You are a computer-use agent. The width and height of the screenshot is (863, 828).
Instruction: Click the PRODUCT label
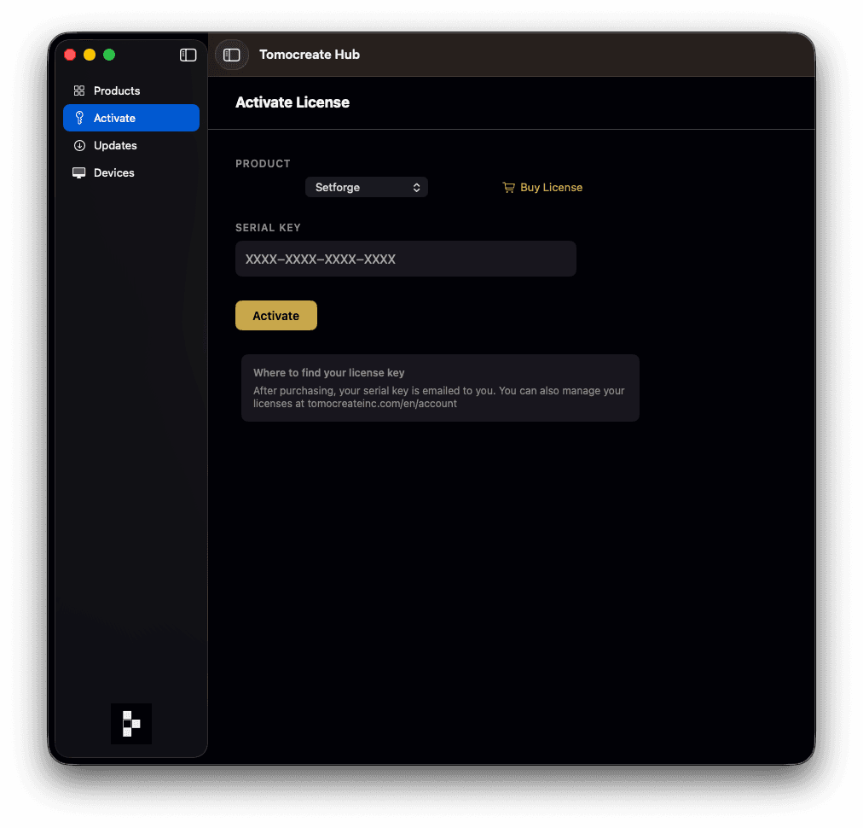[x=264, y=164]
